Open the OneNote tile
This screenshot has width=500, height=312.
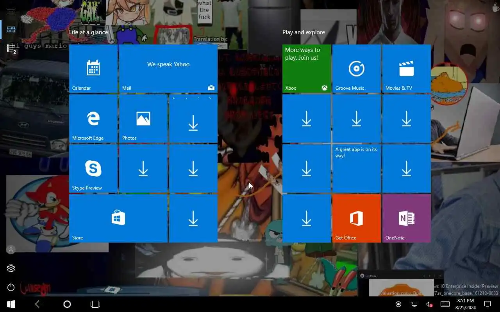pos(407,218)
